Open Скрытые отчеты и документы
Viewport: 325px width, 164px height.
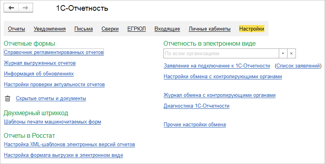click(51, 98)
